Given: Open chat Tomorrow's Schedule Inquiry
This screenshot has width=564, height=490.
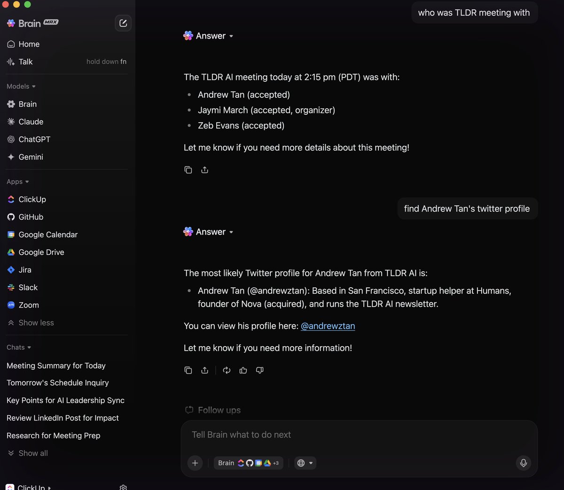Looking at the screenshot, I should click(x=58, y=383).
